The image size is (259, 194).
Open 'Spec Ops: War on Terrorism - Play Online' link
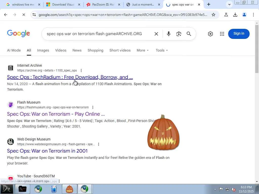(x=56, y=114)
